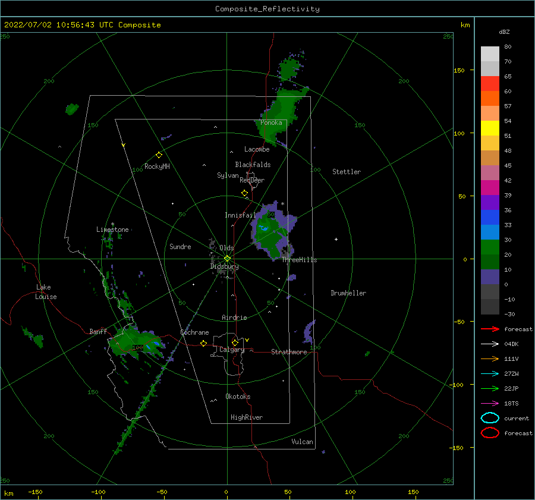The image size is (535, 500).
Task: Click the asterisk marker above Limestone
Action: click(x=112, y=224)
